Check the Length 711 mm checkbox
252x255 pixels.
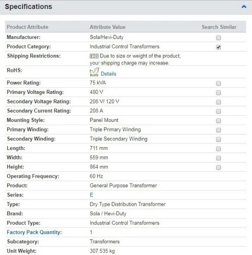(x=218, y=149)
